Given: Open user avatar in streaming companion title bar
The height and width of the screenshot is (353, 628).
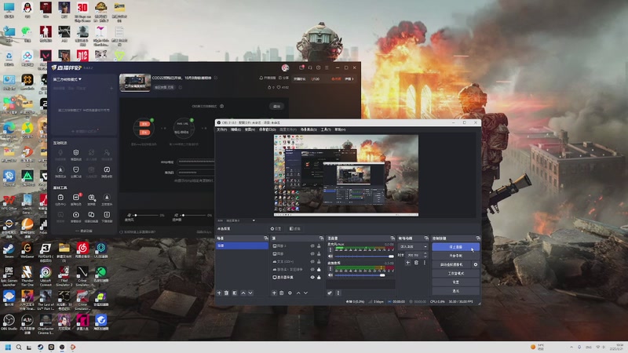Looking at the screenshot, I should [x=285, y=67].
